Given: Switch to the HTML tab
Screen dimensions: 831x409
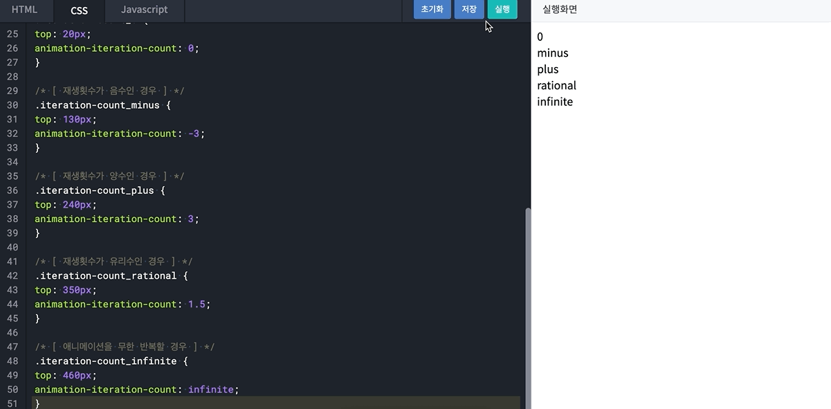Looking at the screenshot, I should [x=26, y=9].
